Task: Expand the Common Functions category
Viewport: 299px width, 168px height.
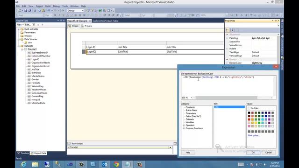Action: (184, 128)
